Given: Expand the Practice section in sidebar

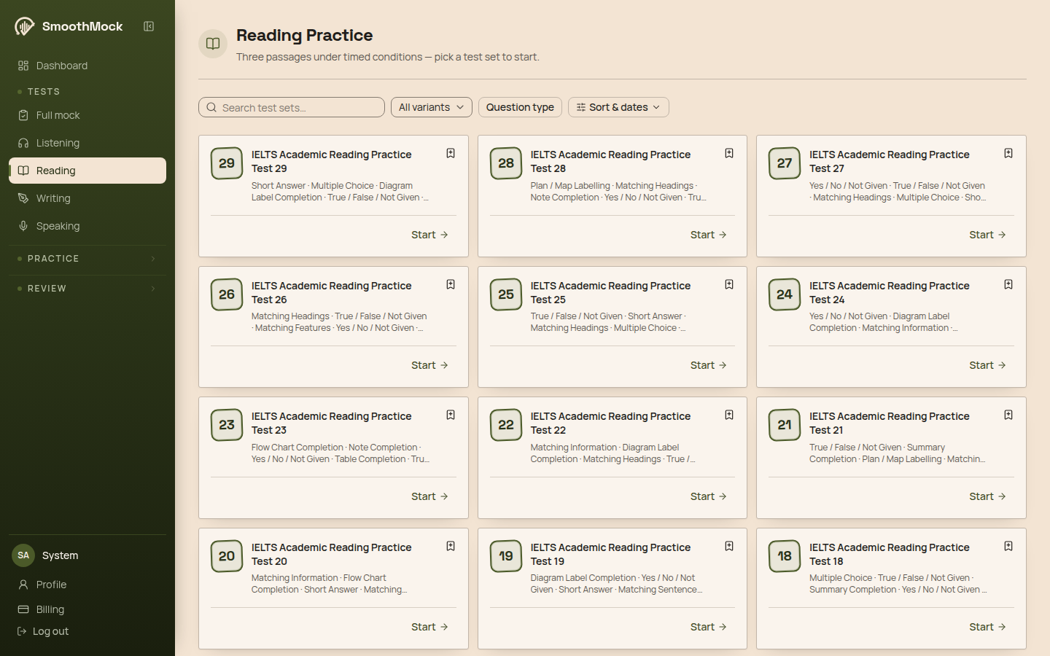Looking at the screenshot, I should (x=87, y=259).
